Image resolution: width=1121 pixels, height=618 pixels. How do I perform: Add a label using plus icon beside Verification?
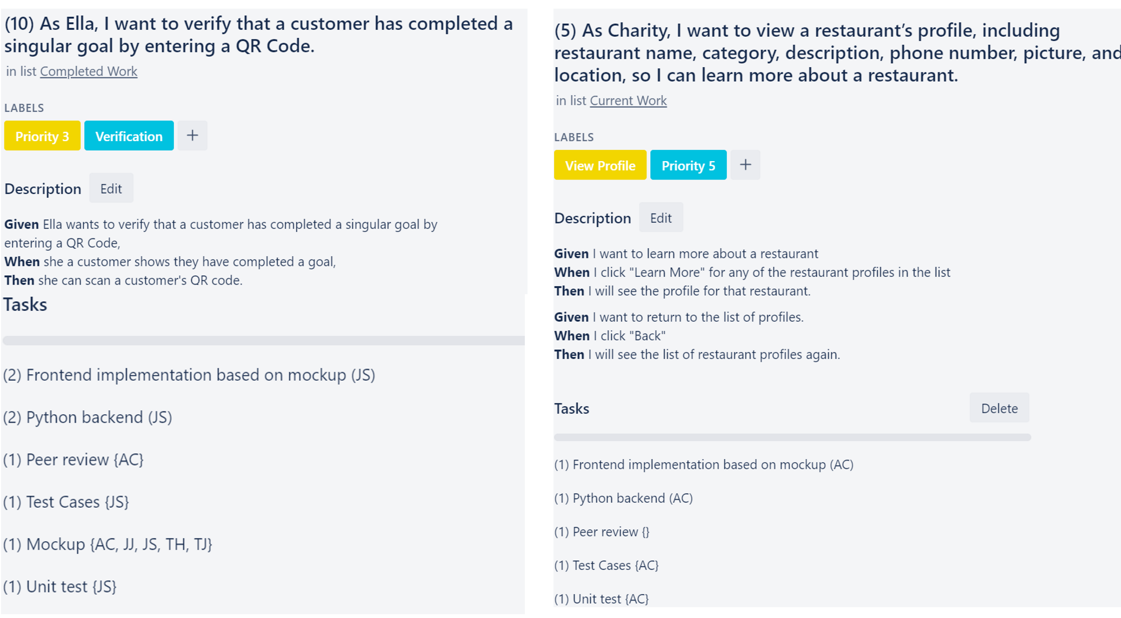[192, 136]
